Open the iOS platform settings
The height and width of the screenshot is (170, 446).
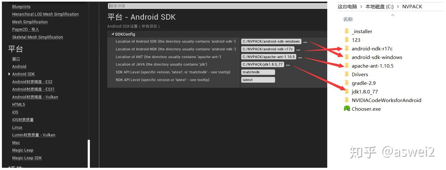pyautogui.click(x=15, y=112)
